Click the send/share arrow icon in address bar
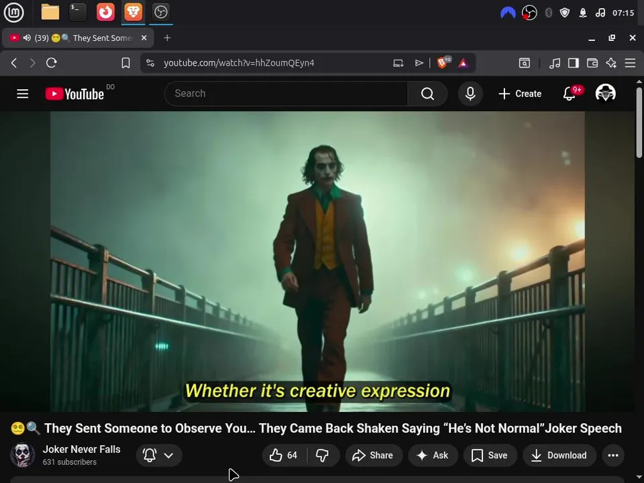The height and width of the screenshot is (483, 644). tap(419, 63)
